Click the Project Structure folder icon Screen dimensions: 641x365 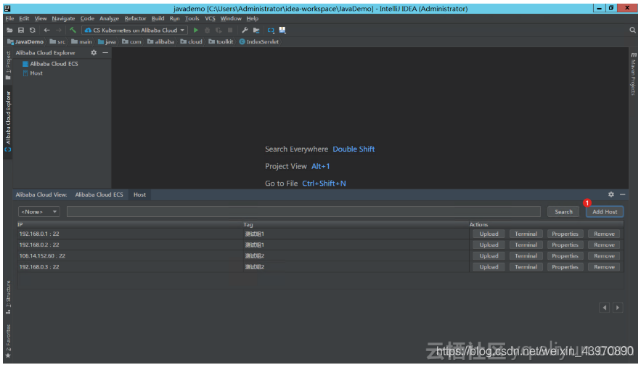pyautogui.click(x=256, y=30)
